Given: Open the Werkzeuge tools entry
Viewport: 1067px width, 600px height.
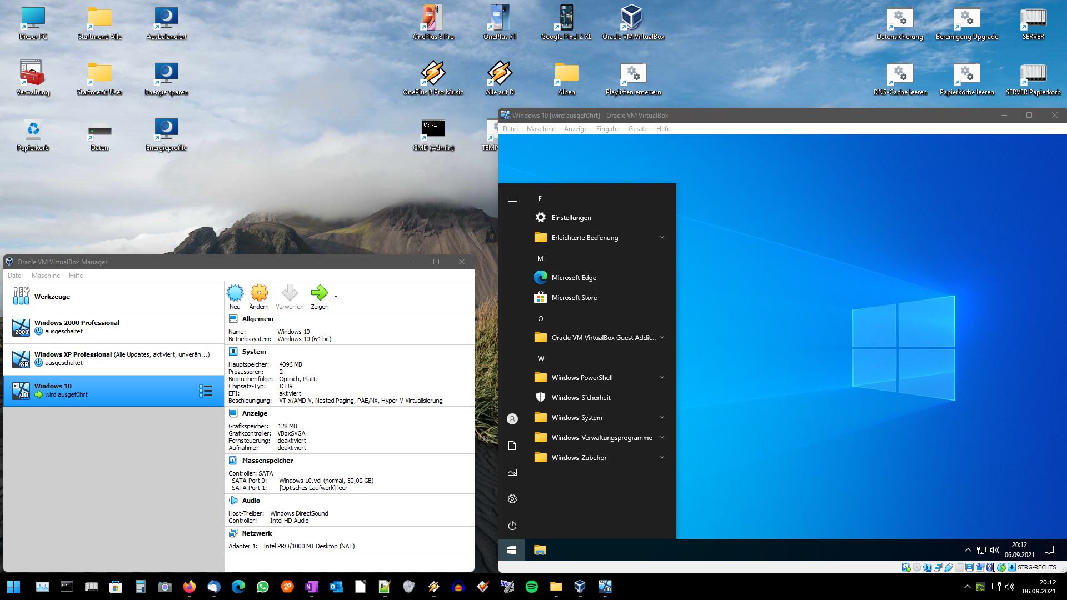Looking at the screenshot, I should tap(52, 297).
